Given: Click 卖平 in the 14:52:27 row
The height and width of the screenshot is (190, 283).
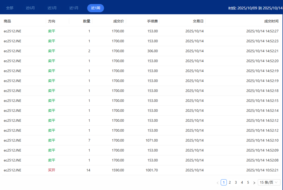Looking at the screenshot, I should (52, 31).
